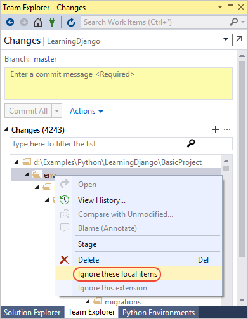Select the migrations folder item
This screenshot has height=319, width=248.
122,302
